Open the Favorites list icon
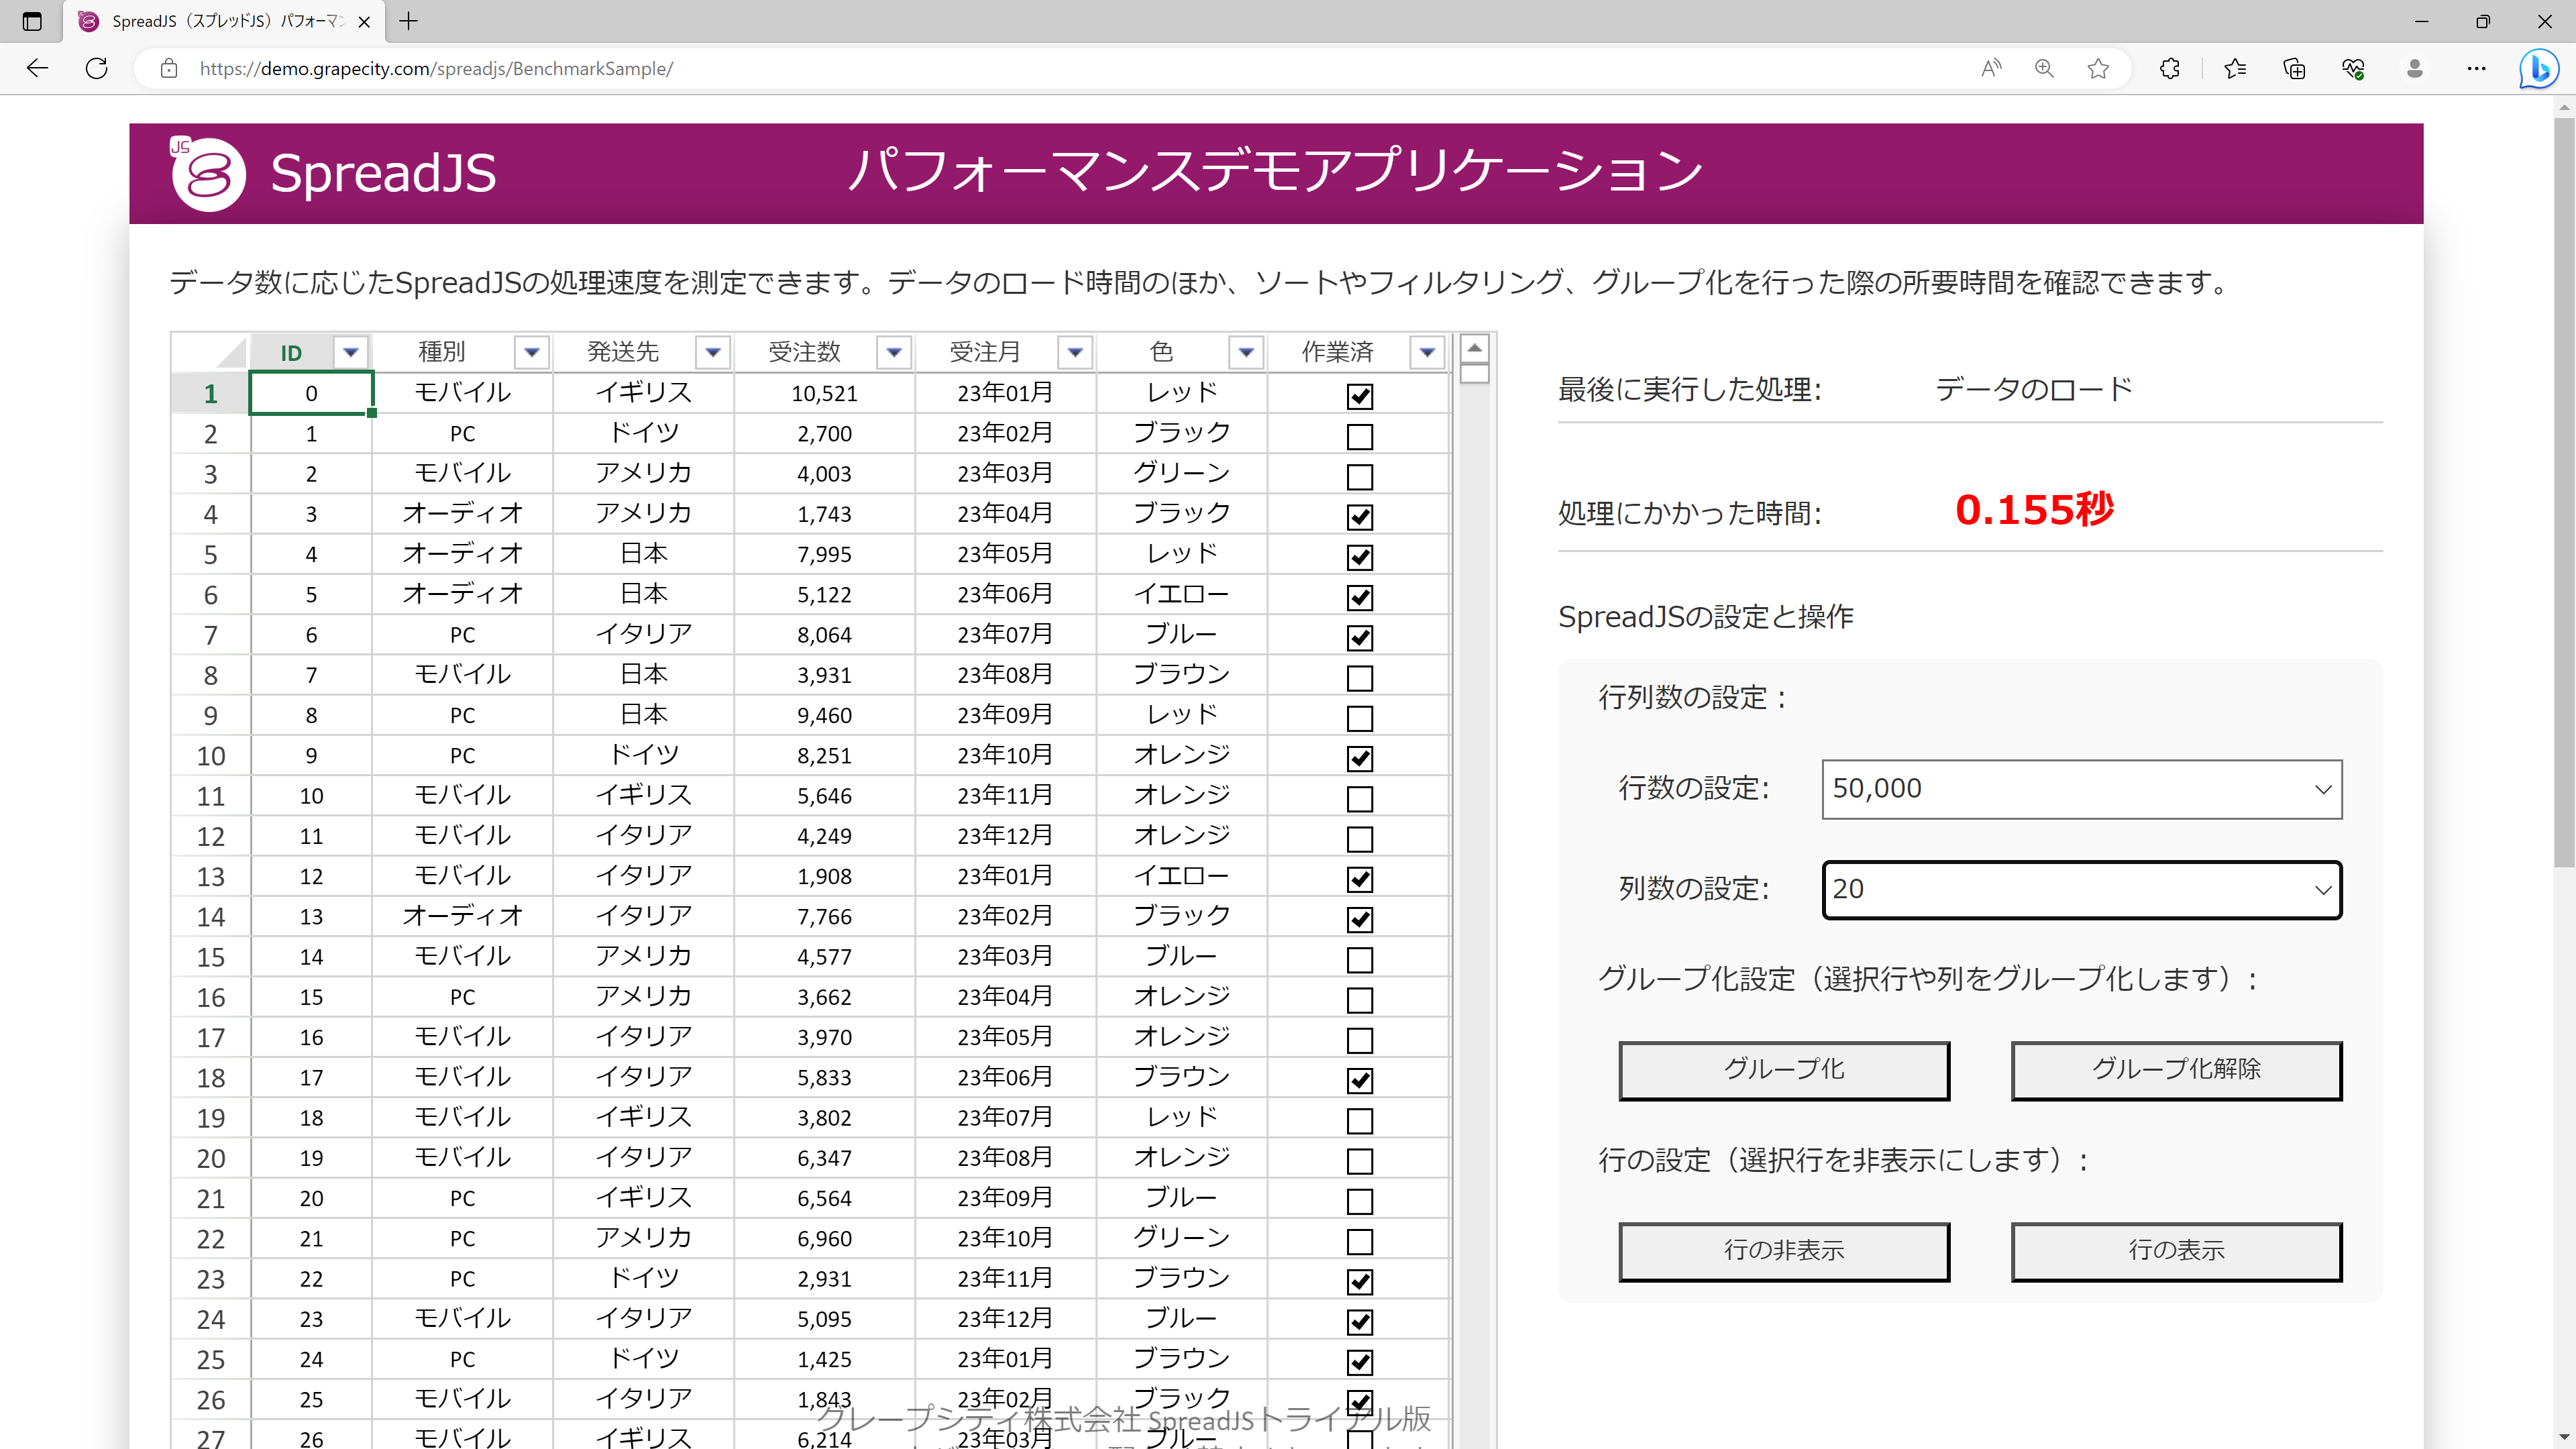The image size is (2576, 1449). click(2235, 69)
